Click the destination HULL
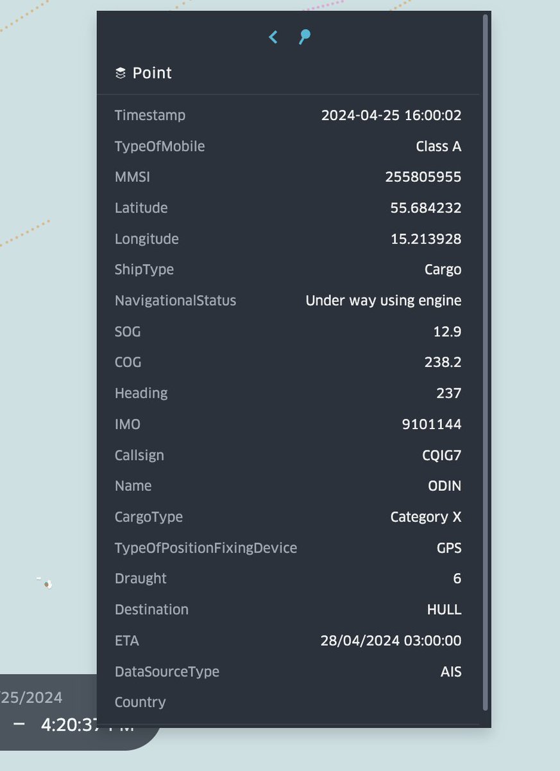 445,610
